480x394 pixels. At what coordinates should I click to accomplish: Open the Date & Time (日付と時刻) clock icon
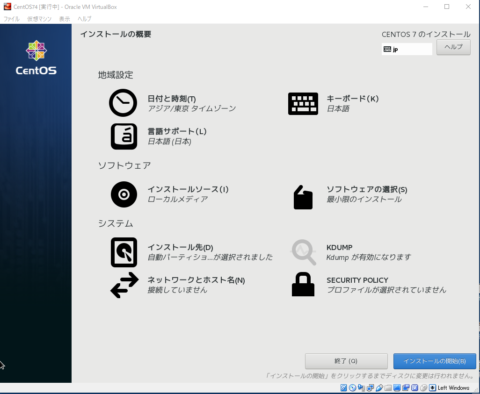point(123,103)
